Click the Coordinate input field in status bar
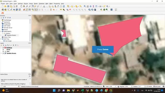 (x=96, y=87)
